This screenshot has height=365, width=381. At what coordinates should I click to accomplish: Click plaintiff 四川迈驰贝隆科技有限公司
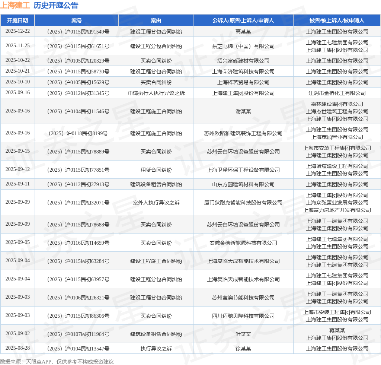(243, 316)
